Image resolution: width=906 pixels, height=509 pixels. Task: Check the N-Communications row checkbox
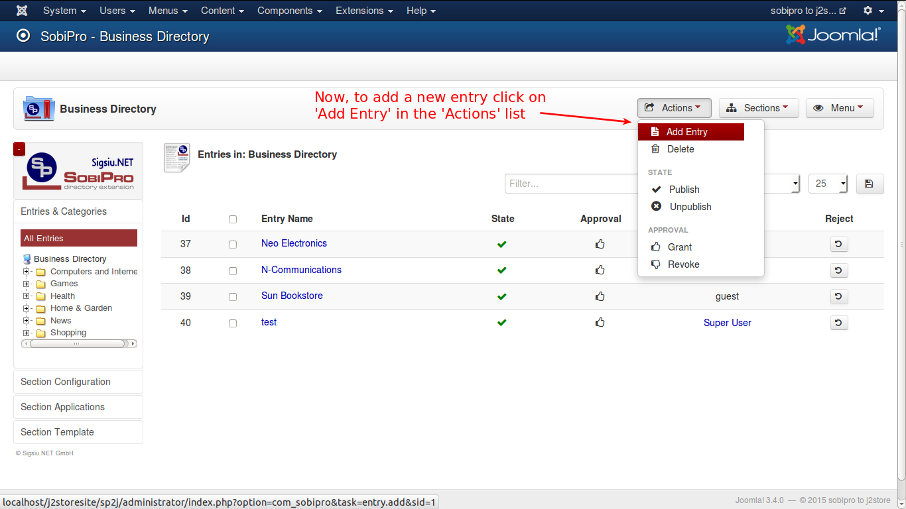pos(233,271)
